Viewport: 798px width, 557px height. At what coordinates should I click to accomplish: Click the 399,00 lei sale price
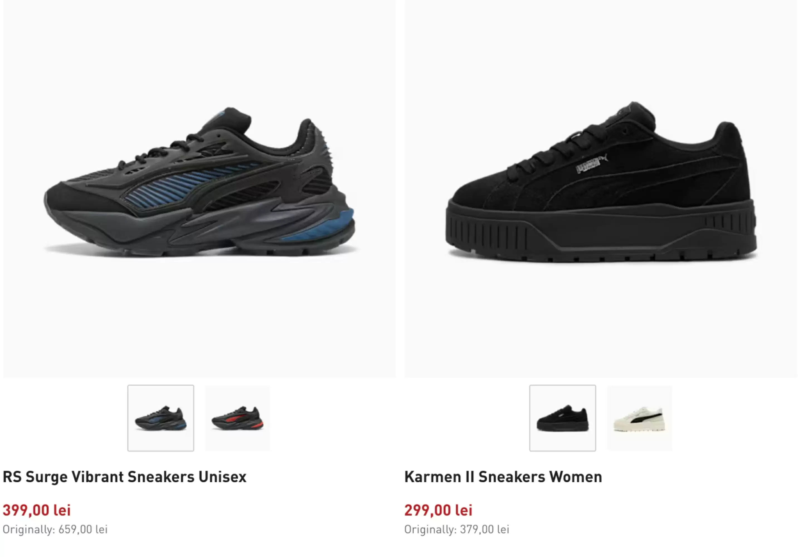tap(37, 510)
